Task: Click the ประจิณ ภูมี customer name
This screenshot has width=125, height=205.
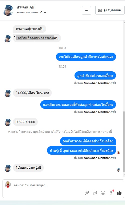Action: click(25, 7)
